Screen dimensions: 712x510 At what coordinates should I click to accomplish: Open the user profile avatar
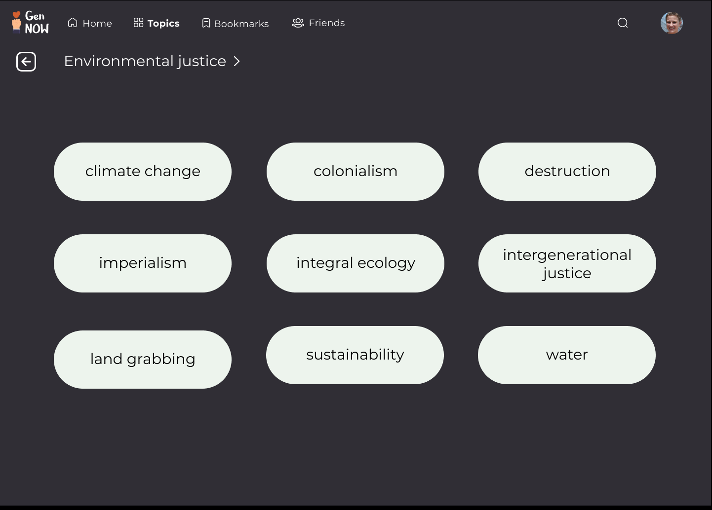click(x=672, y=23)
